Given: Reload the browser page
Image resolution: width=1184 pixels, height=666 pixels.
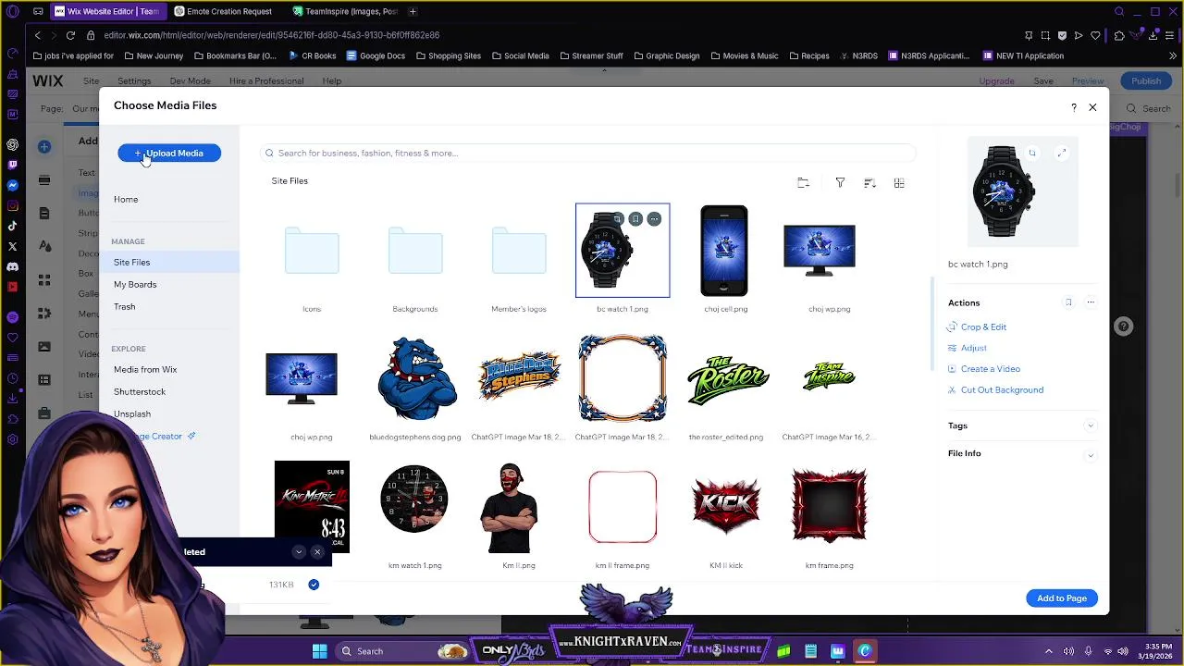Looking at the screenshot, I should 70,35.
